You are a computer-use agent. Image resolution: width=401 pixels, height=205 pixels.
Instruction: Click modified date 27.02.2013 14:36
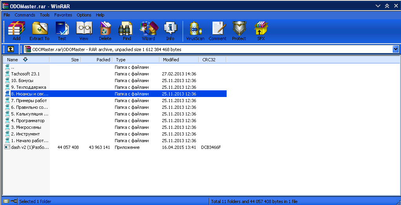point(179,73)
